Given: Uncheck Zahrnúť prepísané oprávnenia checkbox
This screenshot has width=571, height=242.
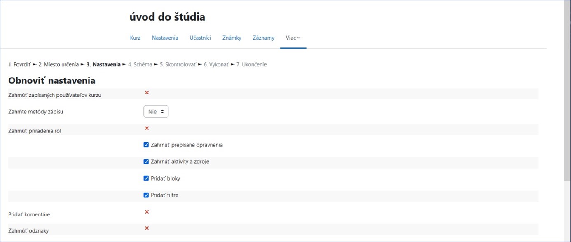Looking at the screenshot, I should click(x=146, y=145).
